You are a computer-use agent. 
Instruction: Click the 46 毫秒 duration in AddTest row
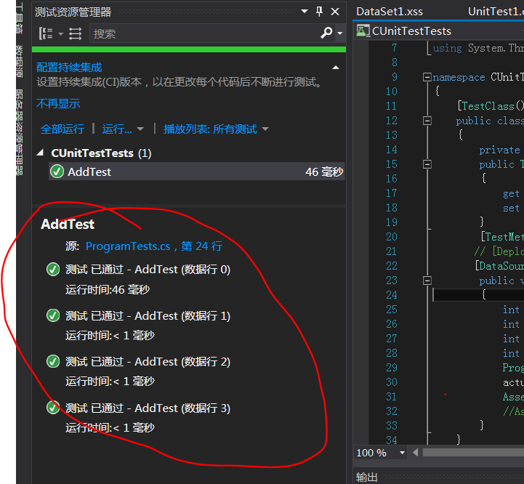pos(324,172)
